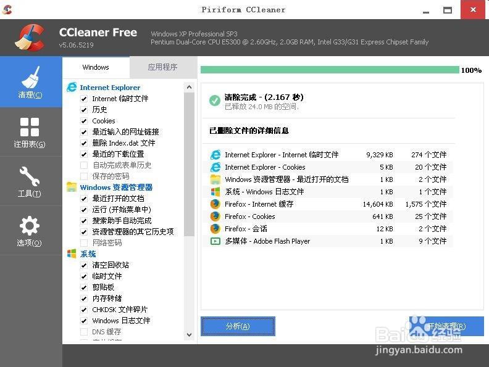
Task: Click Firefox icon beside Firefox - Cookies result
Action: (x=215, y=216)
